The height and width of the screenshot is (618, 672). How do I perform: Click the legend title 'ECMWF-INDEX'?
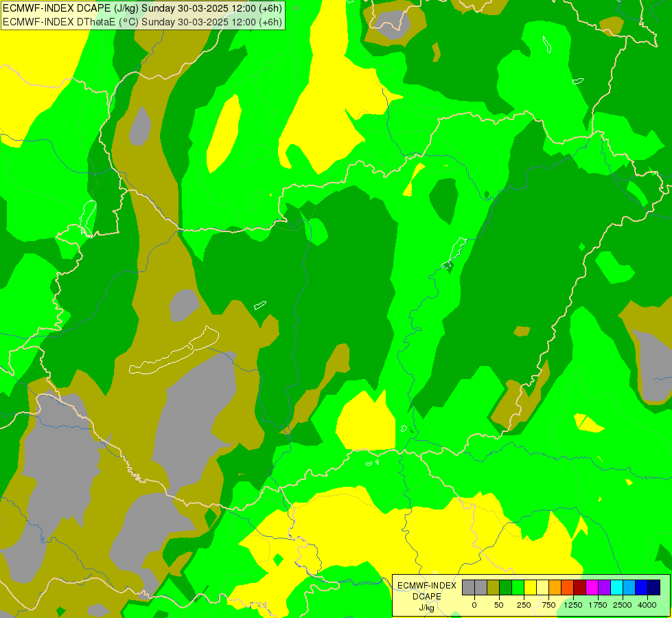pos(427,586)
